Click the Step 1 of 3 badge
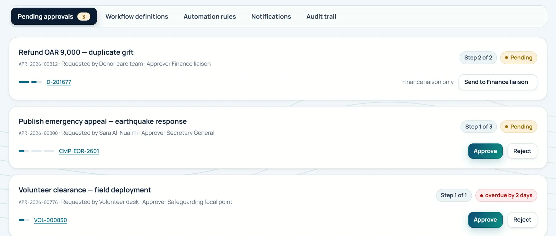Screen dimensions: 556x236 [x=478, y=127]
